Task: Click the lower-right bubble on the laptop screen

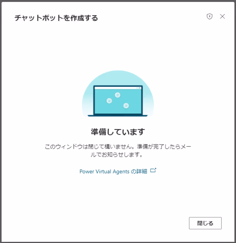Action: click(x=126, y=106)
